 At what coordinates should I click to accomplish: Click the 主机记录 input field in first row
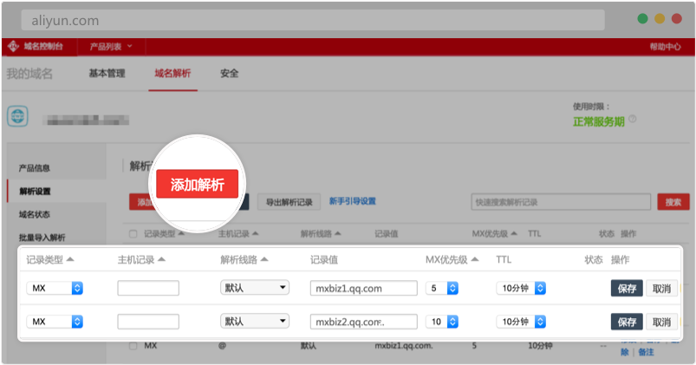tap(148, 288)
